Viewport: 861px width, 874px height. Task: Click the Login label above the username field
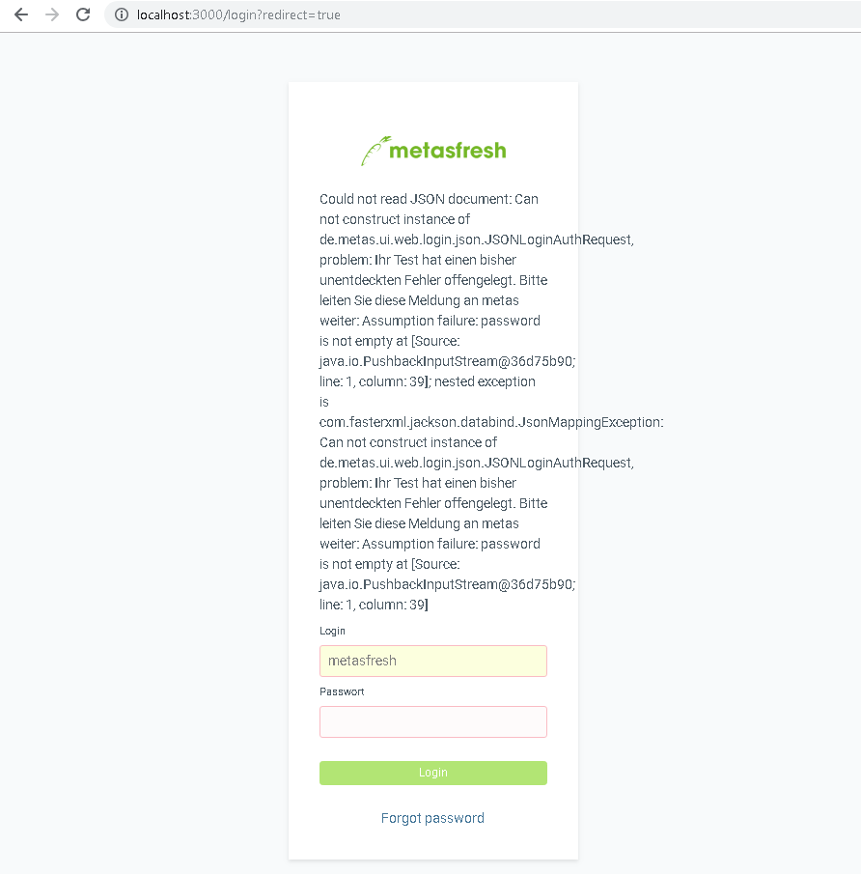coord(332,631)
